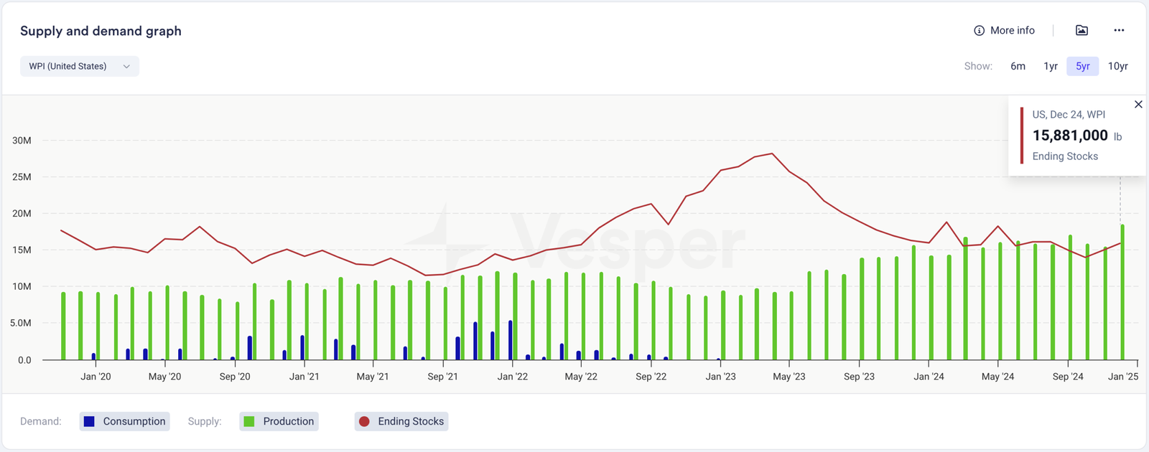
Task: Click the Supply and demand graph title
Action: point(101,31)
